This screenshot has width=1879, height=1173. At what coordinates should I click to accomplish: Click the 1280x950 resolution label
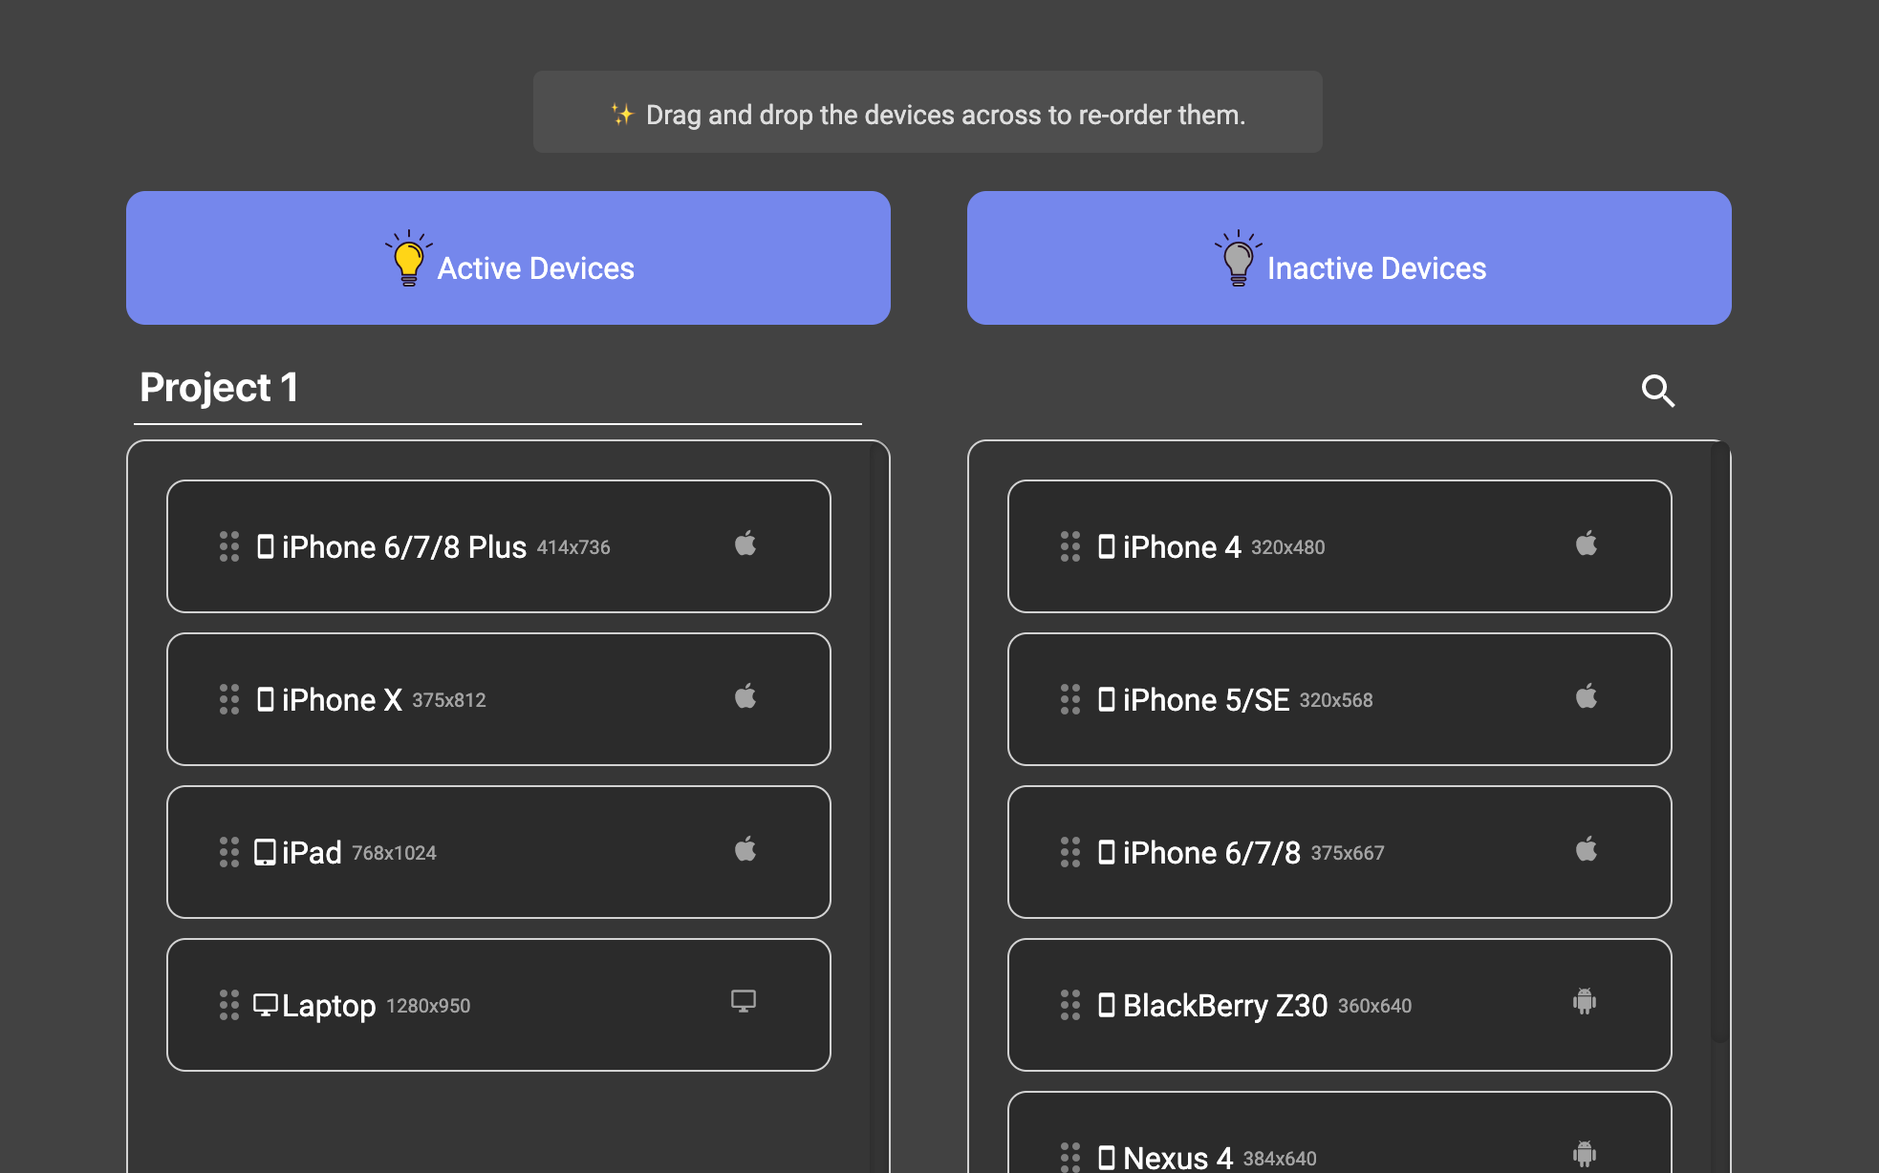pyautogui.click(x=428, y=1006)
